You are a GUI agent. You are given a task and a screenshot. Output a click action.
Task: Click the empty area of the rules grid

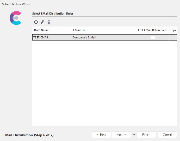coord(104,83)
